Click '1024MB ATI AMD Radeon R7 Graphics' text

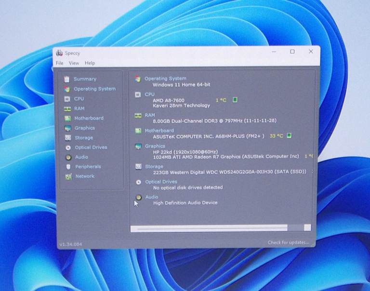[x=226, y=157]
